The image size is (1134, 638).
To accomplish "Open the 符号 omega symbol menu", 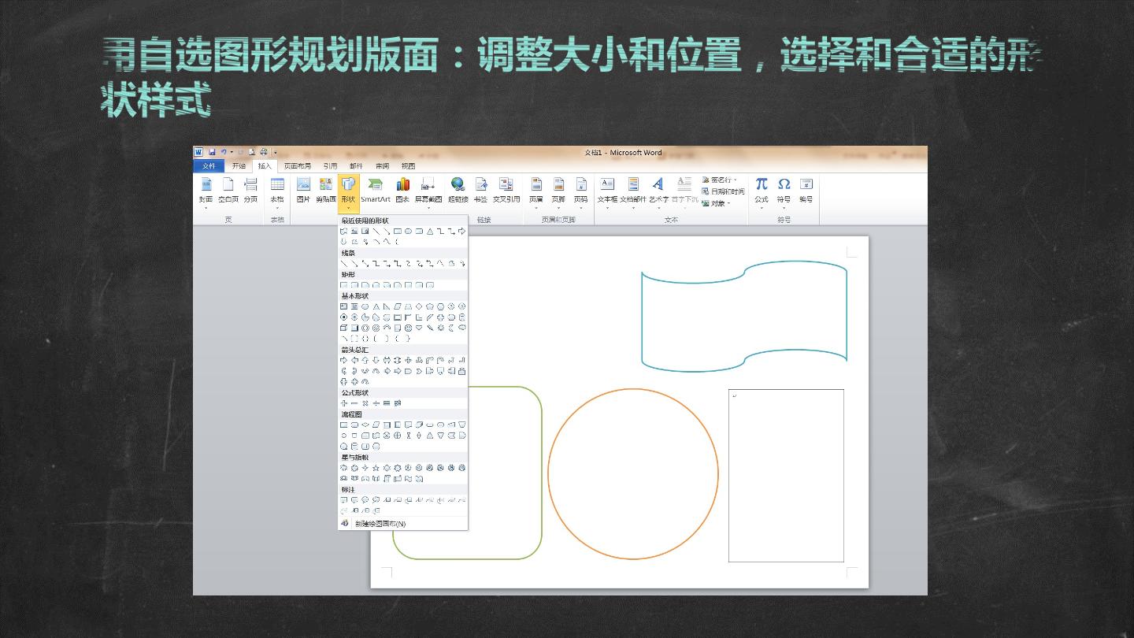I will click(784, 192).
